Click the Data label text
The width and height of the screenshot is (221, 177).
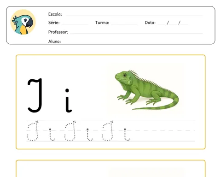(150, 23)
